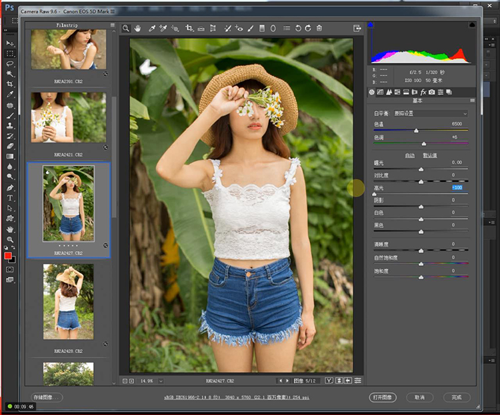This screenshot has height=415, width=500.
Task: Click the 完成 done button
Action: pos(457,398)
